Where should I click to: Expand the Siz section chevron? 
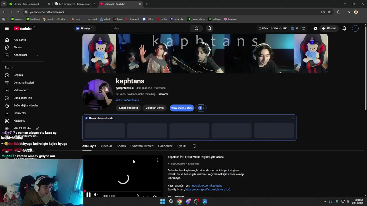(x=12, y=68)
